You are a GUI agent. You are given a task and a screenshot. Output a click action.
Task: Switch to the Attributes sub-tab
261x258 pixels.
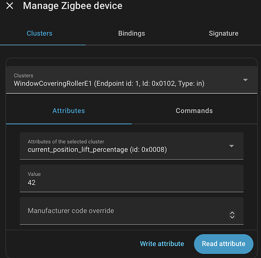click(69, 111)
